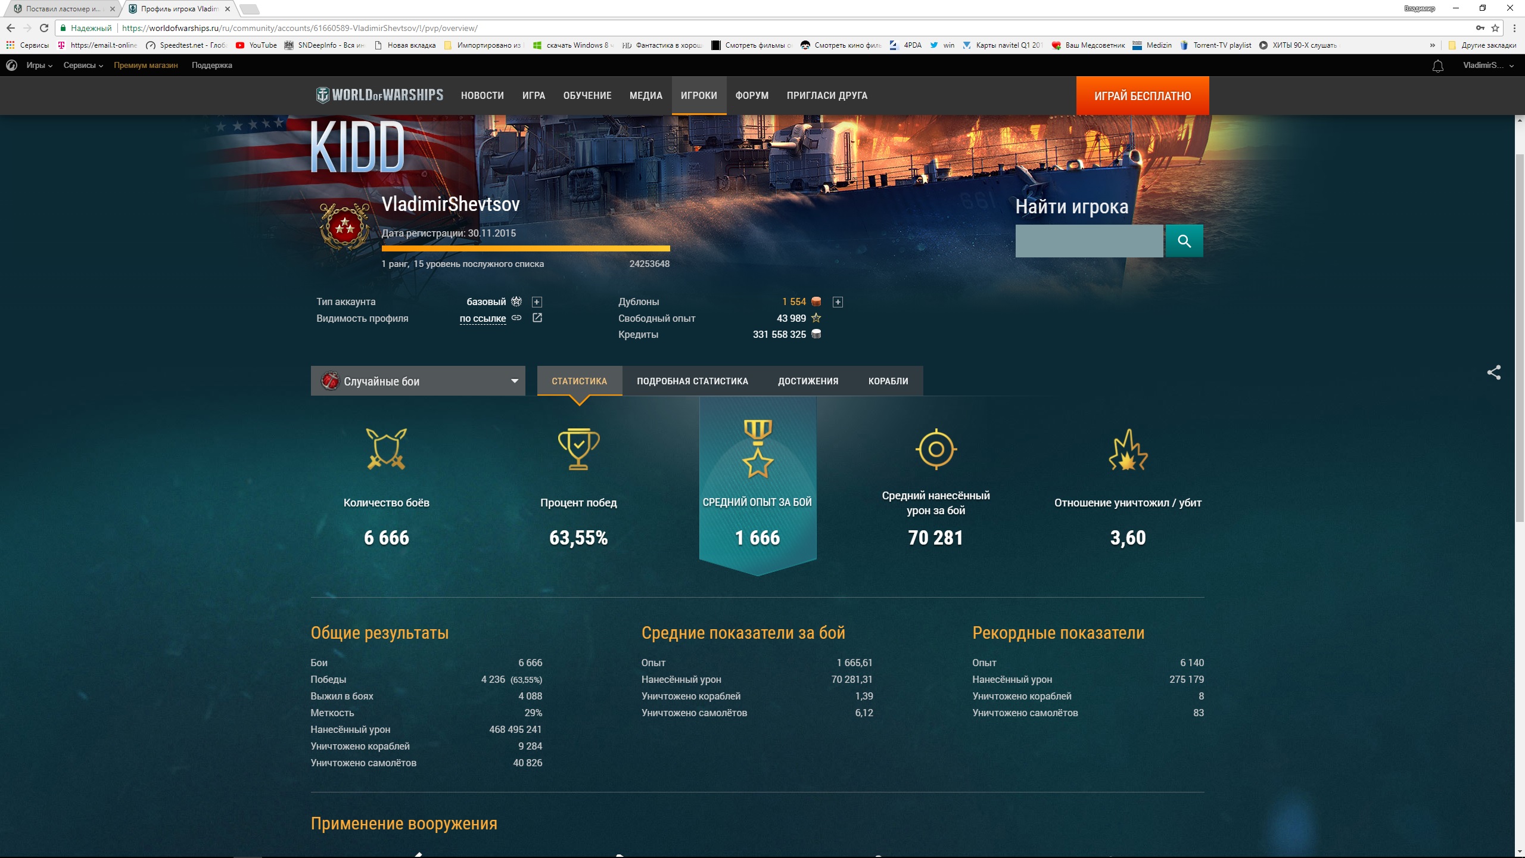This screenshot has width=1525, height=858.
Task: Reload the page with refresh icon
Action: coord(43,28)
